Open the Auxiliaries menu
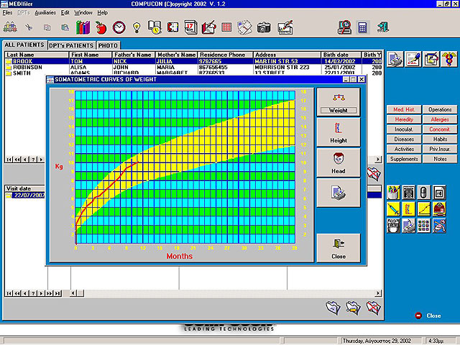 45,13
